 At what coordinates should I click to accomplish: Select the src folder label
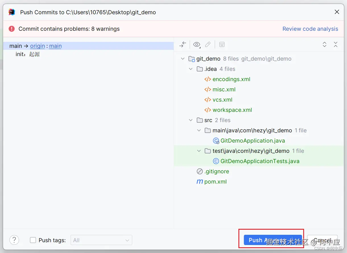pos(208,120)
